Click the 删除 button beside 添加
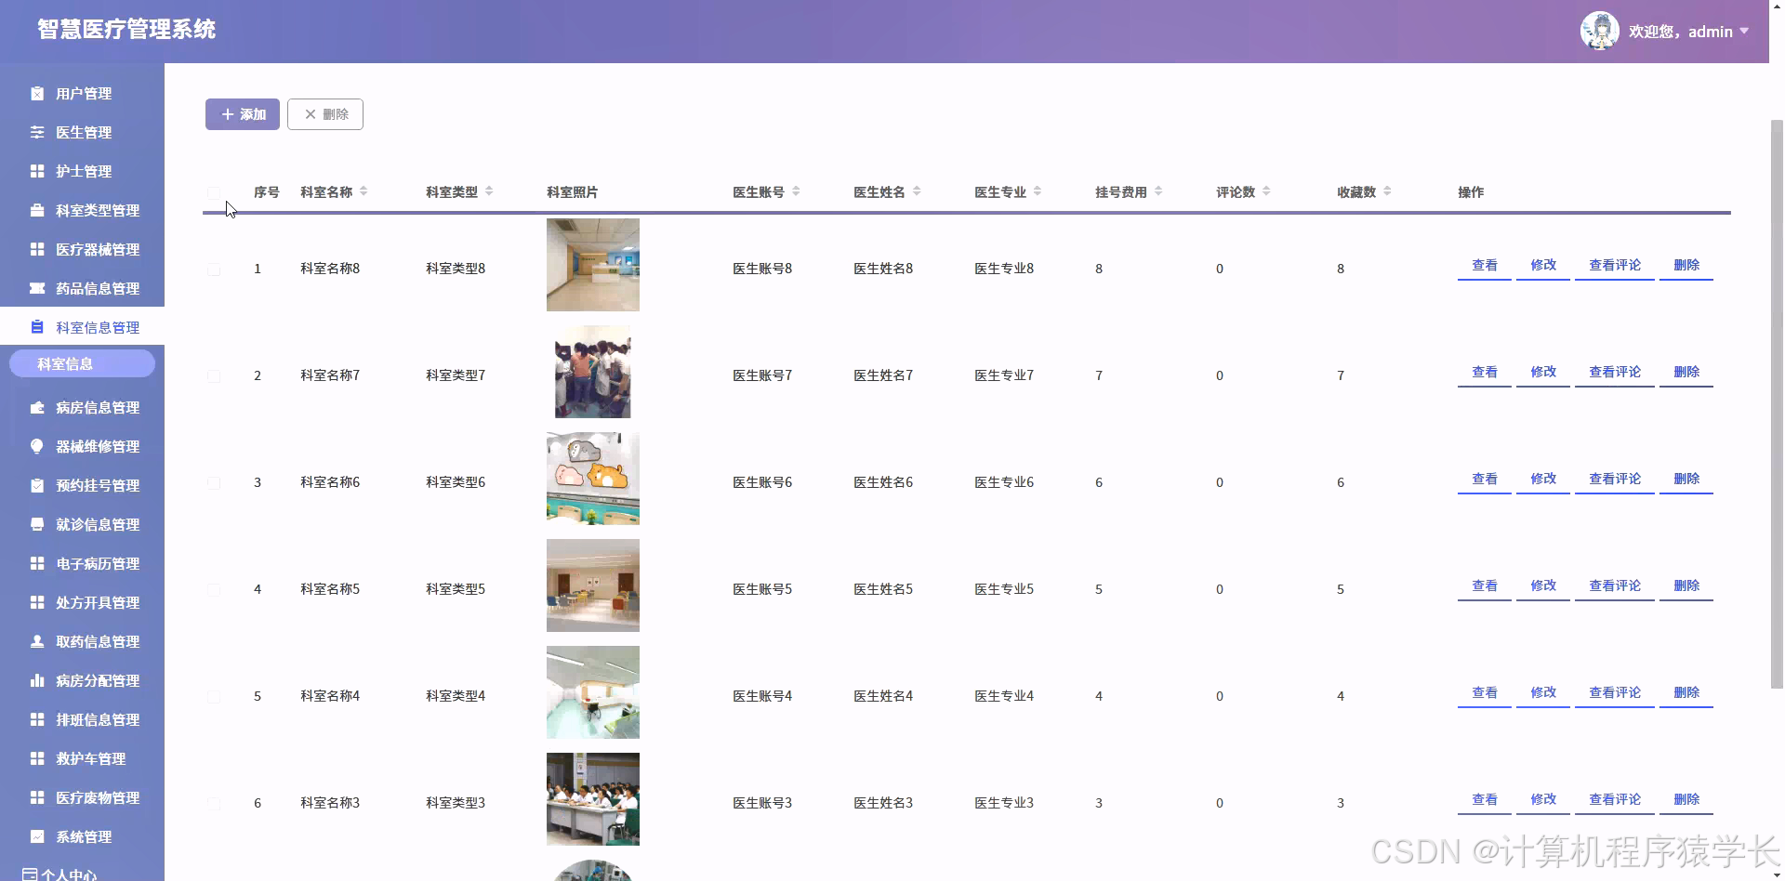The width and height of the screenshot is (1785, 881). pyautogui.click(x=325, y=114)
